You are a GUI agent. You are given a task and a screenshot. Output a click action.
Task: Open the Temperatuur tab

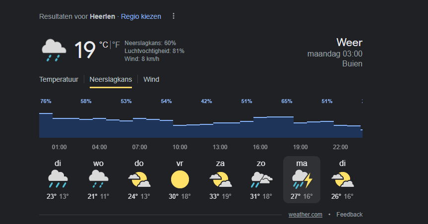coord(59,79)
